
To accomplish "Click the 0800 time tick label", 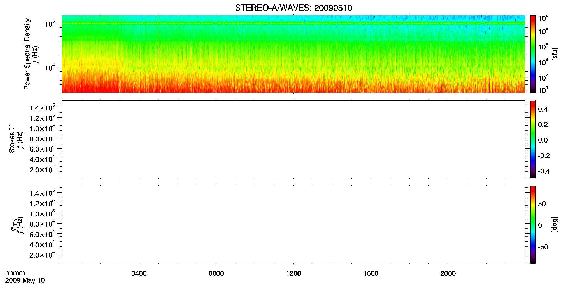I will click(216, 273).
